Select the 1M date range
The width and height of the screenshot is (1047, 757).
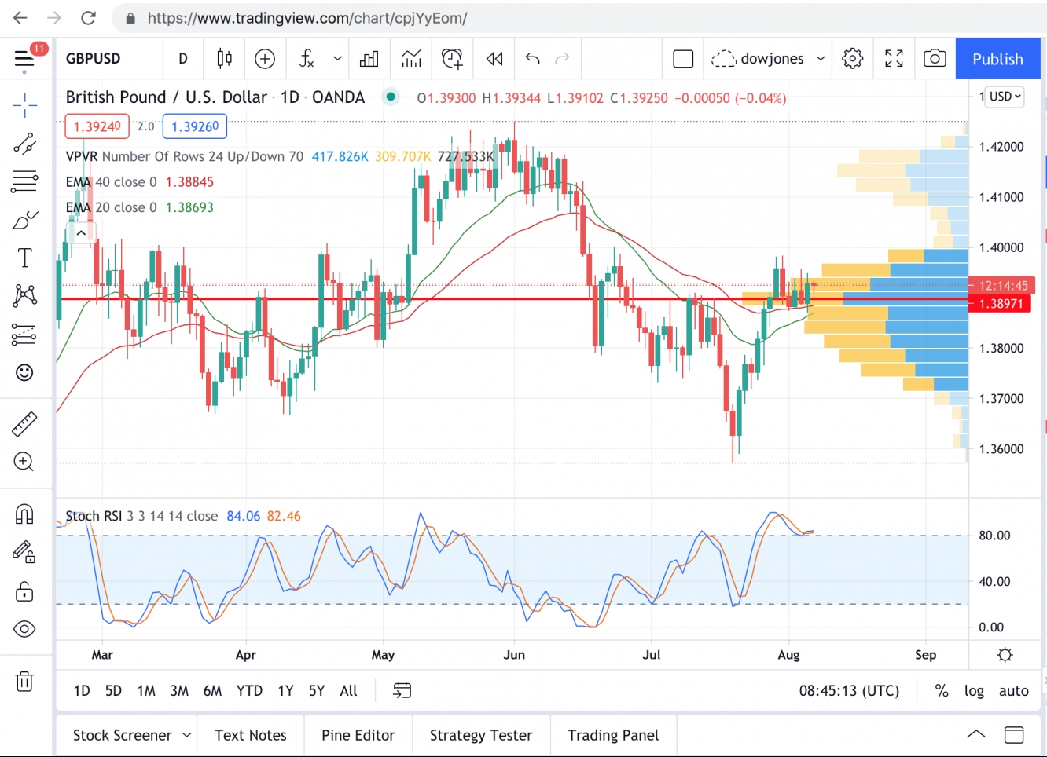click(146, 691)
